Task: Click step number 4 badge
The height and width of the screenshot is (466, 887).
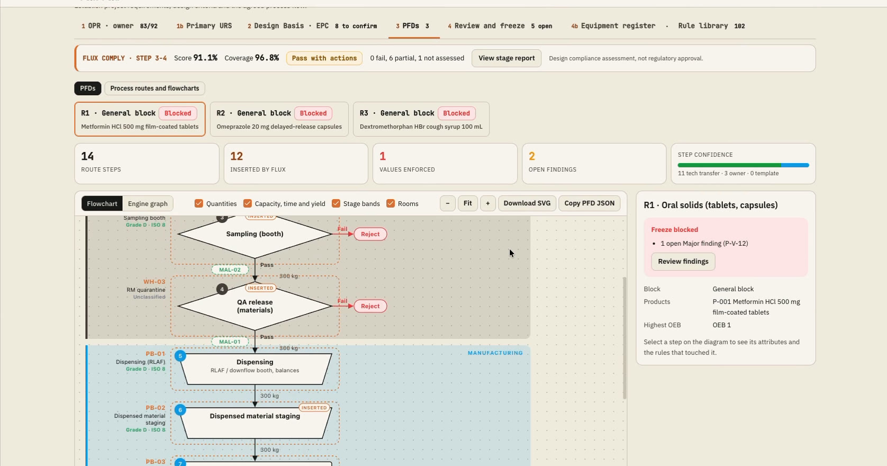Action: (x=222, y=289)
